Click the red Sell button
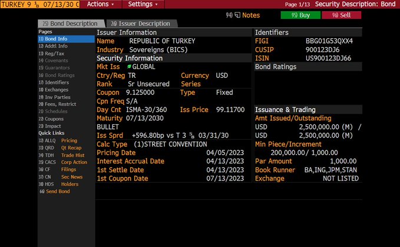 click(x=341, y=15)
